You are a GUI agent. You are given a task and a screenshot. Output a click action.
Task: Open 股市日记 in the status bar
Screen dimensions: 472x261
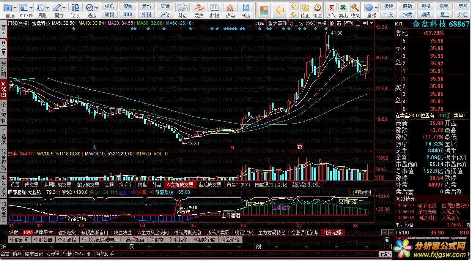click(34, 254)
